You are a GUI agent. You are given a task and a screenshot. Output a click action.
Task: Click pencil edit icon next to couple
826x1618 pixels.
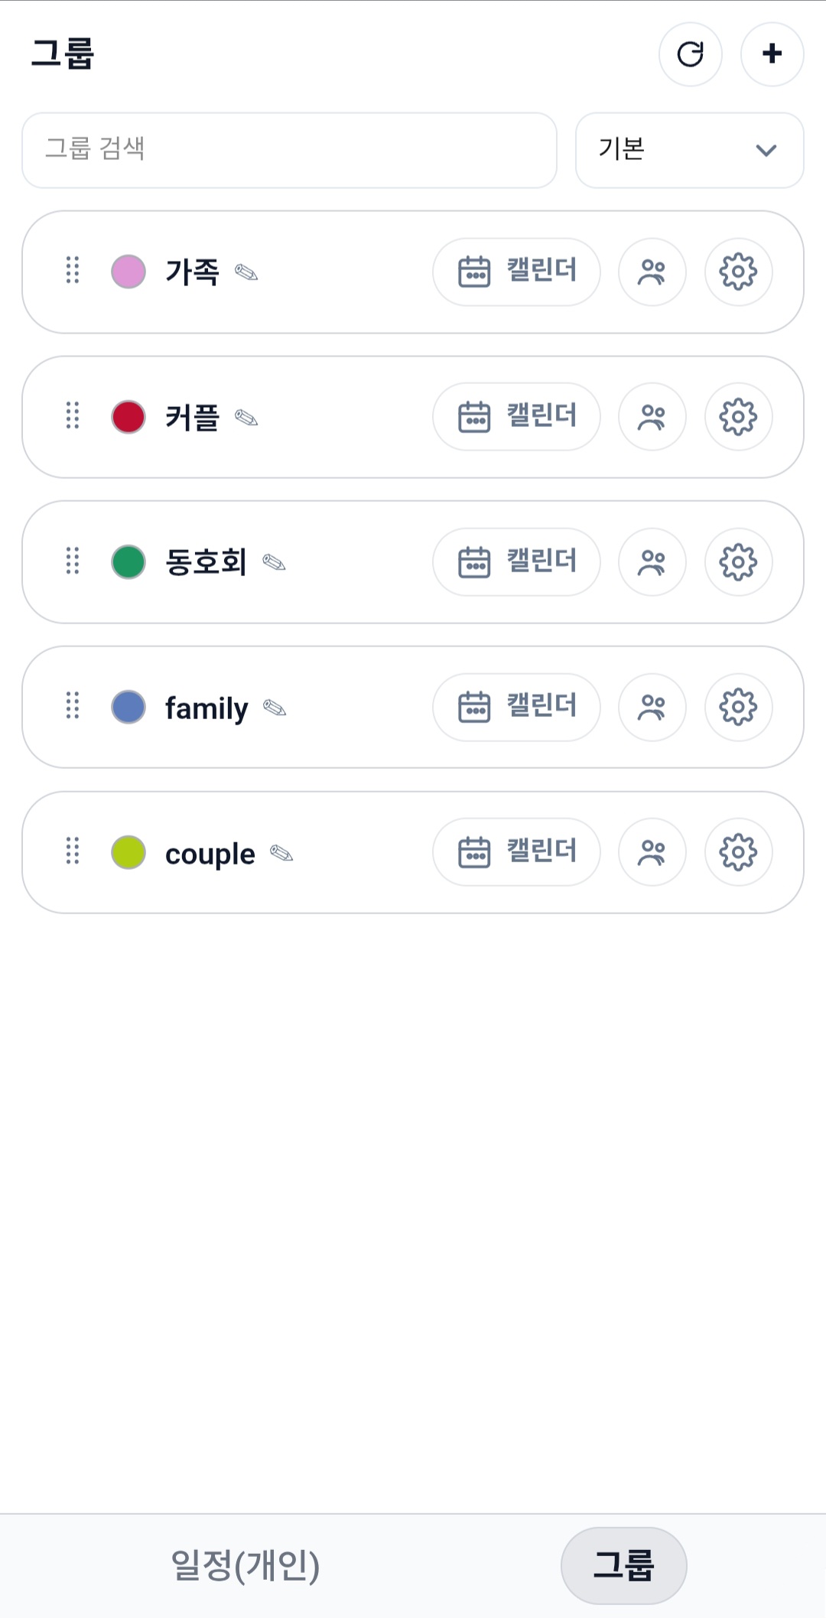click(x=281, y=854)
